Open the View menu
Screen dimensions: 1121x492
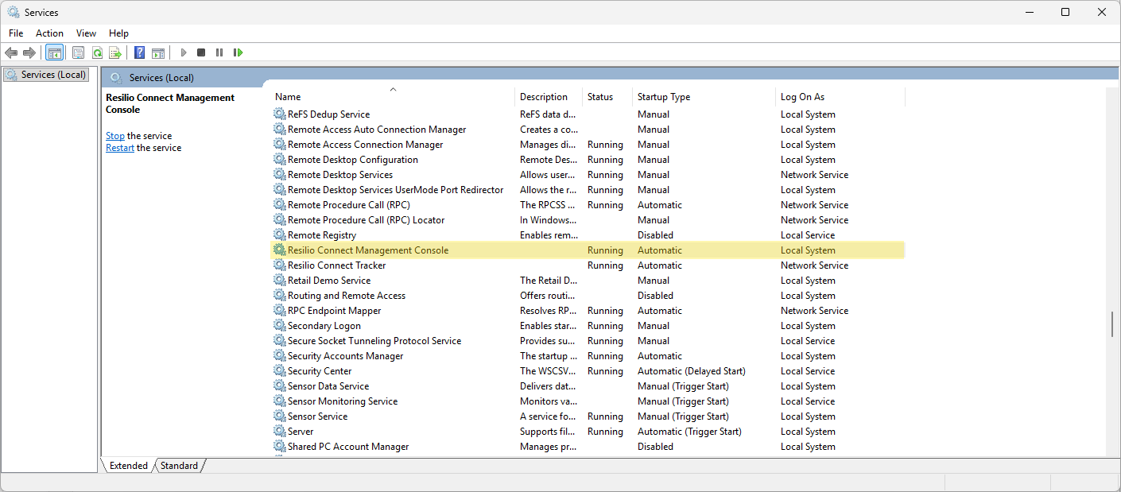click(x=86, y=33)
